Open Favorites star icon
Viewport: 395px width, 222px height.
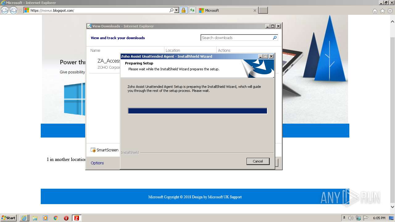[382, 11]
